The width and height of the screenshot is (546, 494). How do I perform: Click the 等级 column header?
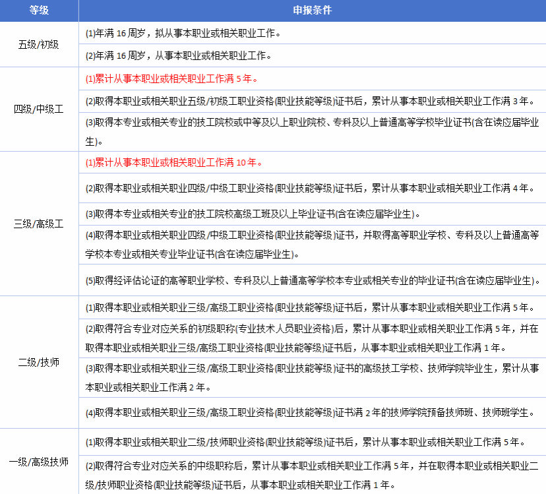38,11
